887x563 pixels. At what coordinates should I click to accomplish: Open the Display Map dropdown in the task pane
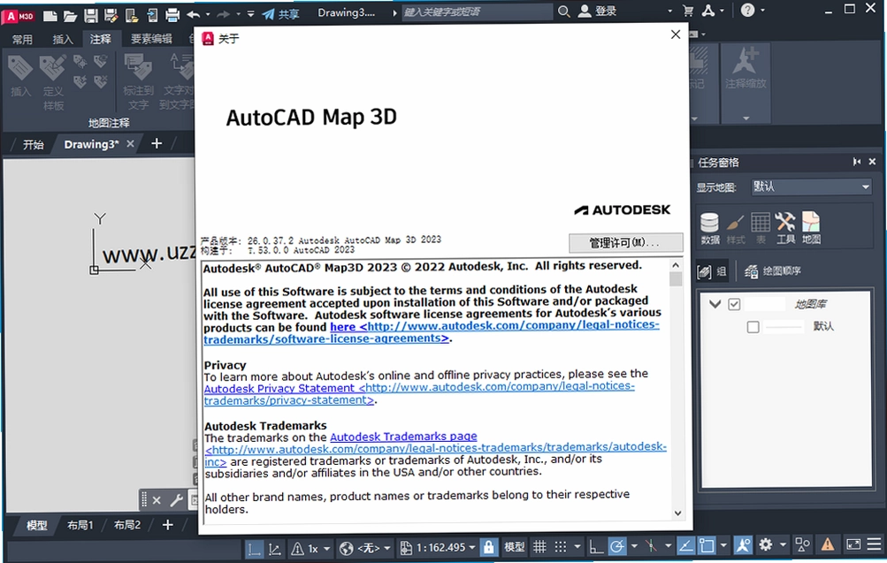click(811, 186)
